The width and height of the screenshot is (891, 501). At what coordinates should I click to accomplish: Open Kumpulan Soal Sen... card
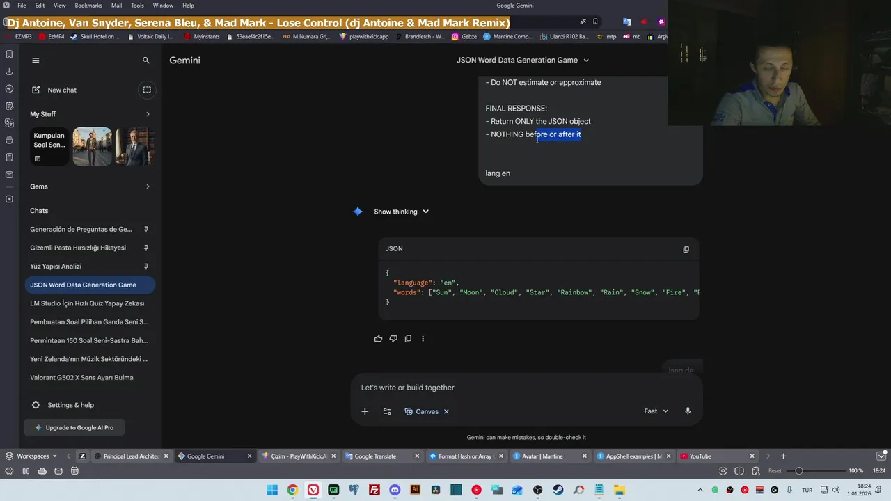click(x=49, y=146)
